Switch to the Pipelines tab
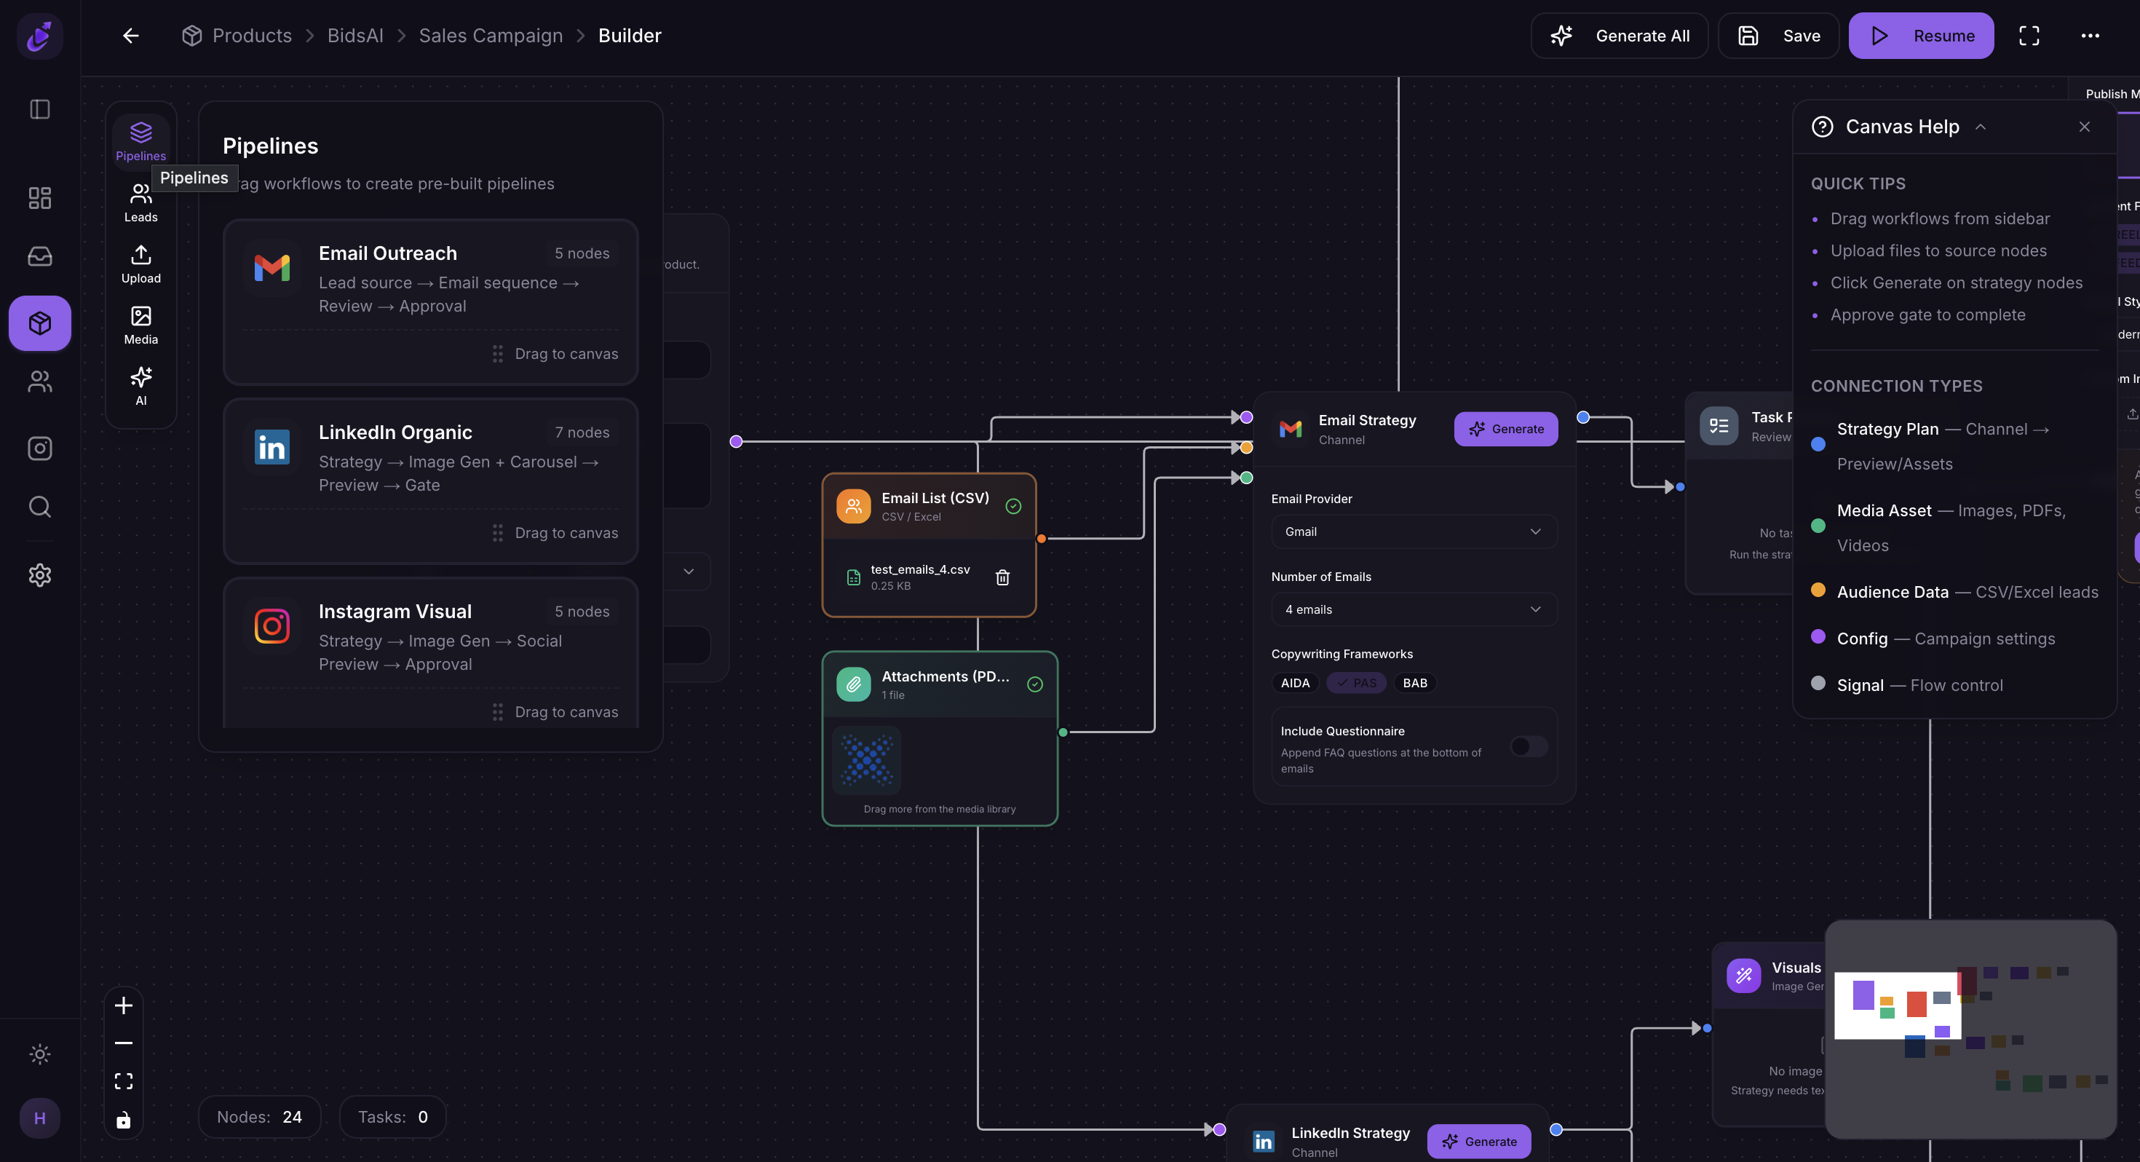The height and width of the screenshot is (1162, 2140). point(140,141)
